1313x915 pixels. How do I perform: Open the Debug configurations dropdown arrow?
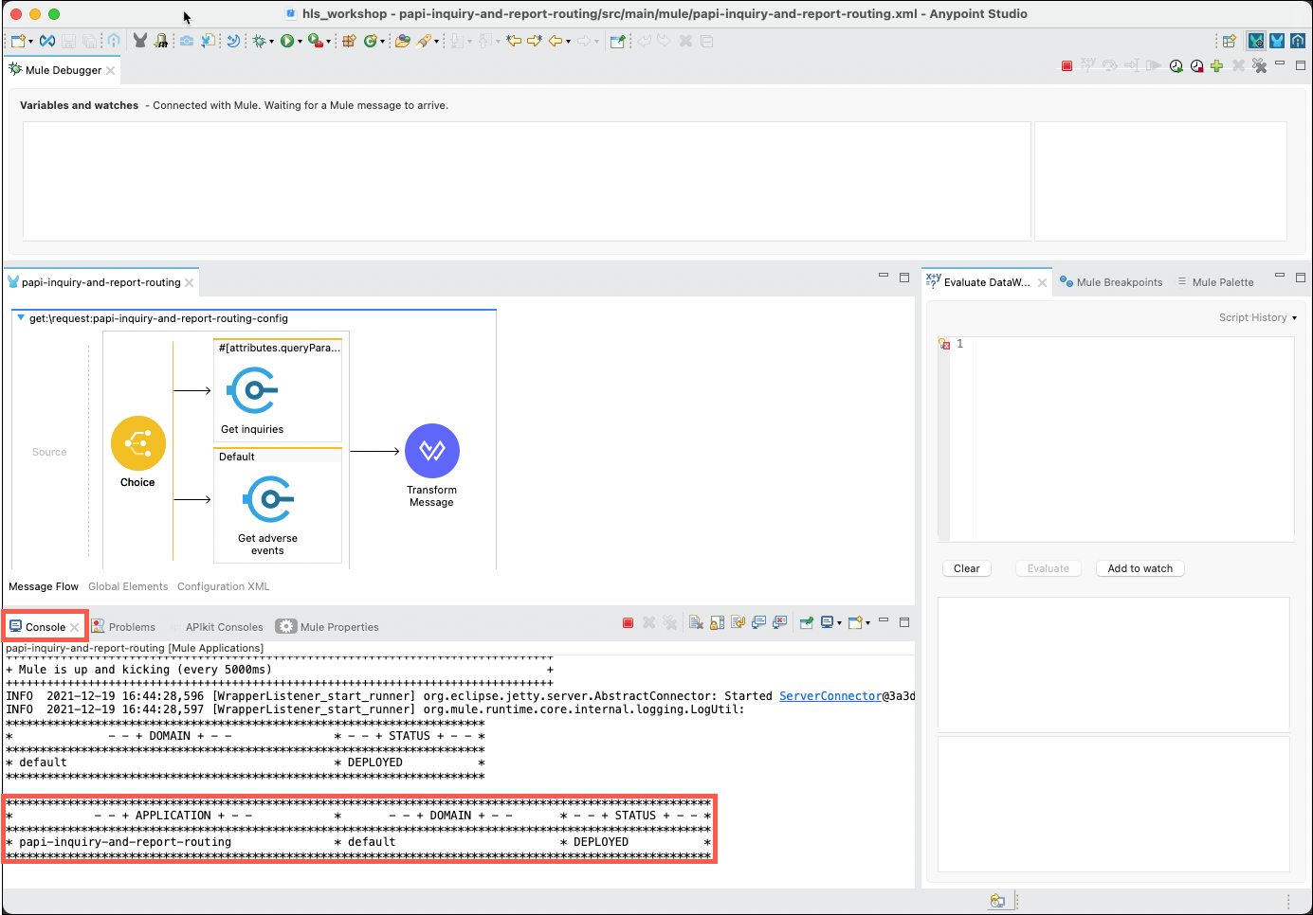pyautogui.click(x=271, y=42)
